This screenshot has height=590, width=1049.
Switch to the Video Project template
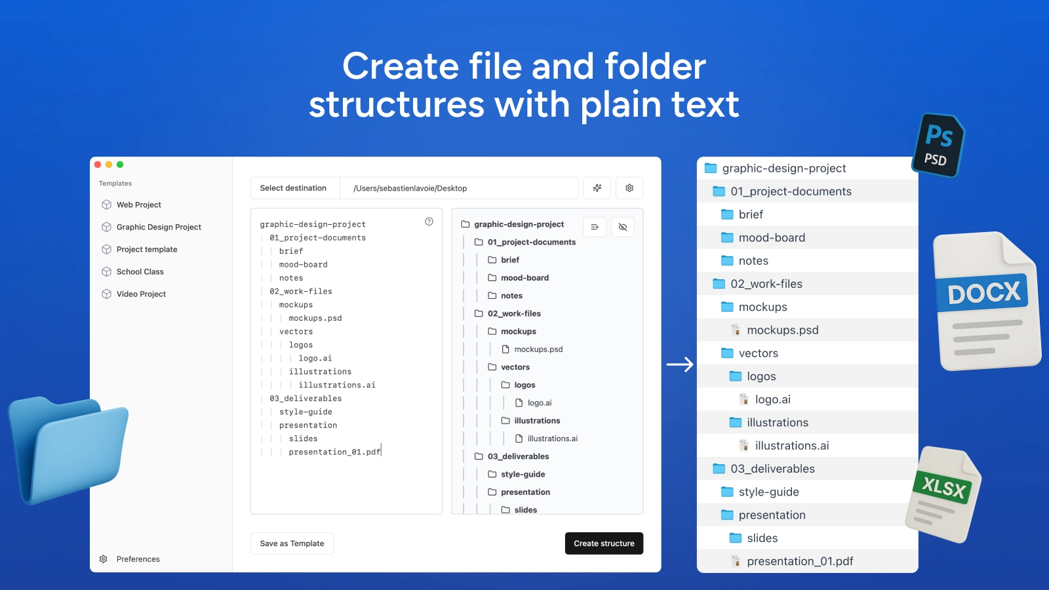tap(140, 294)
